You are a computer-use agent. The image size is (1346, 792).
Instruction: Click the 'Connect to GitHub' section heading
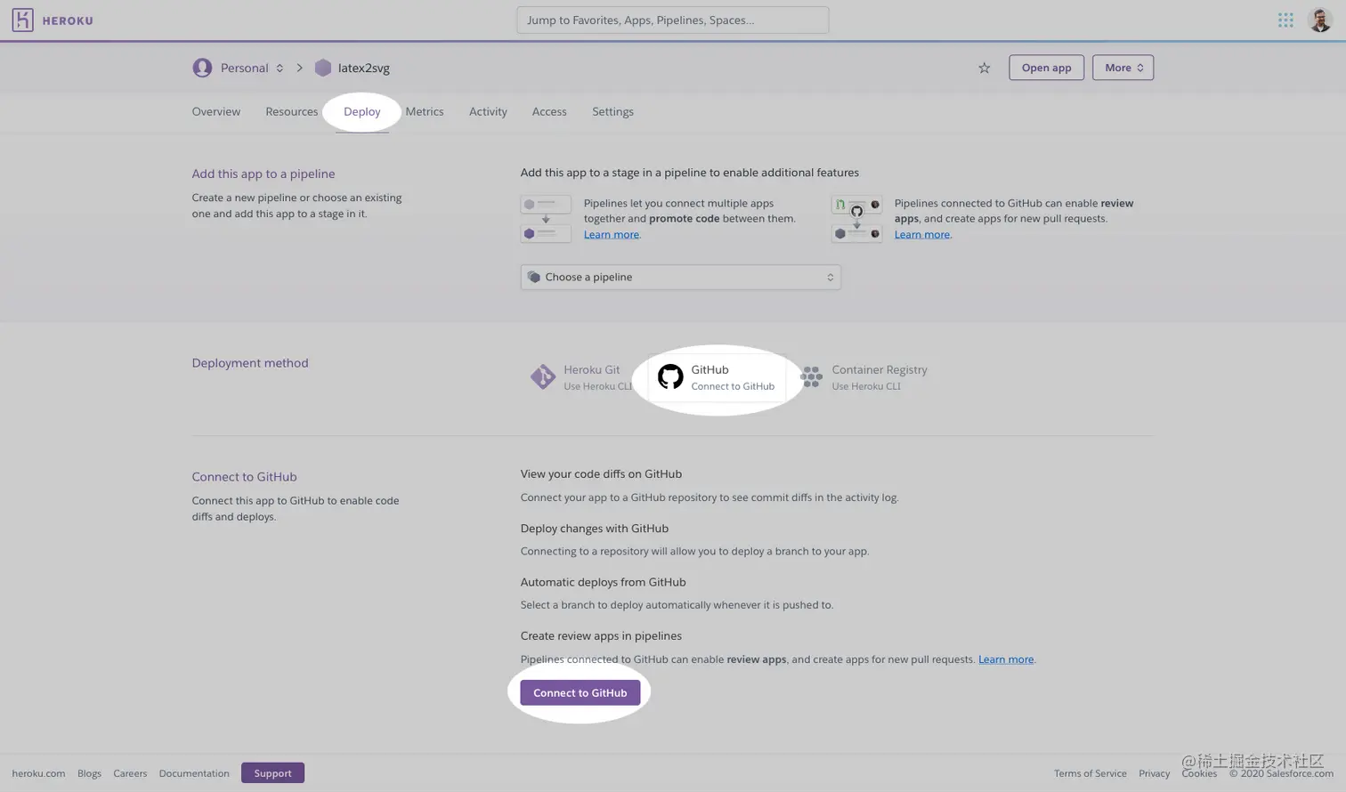[245, 477]
